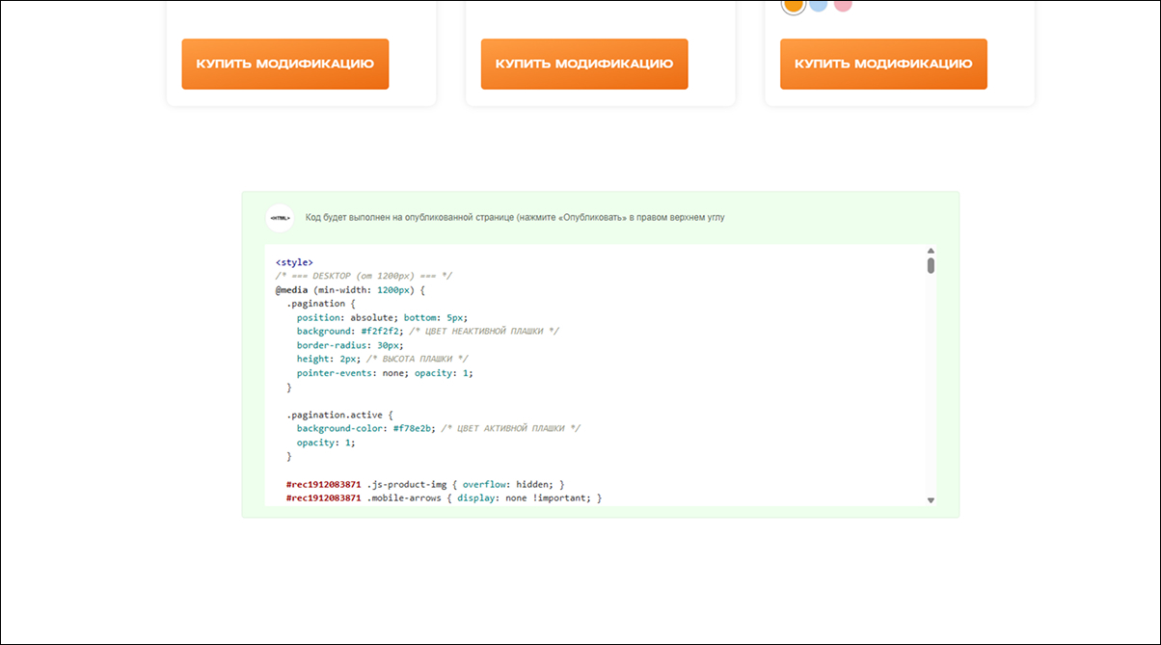1161x645 pixels.
Task: Click the 'background-color: #f78e2b' line
Action: coord(439,429)
